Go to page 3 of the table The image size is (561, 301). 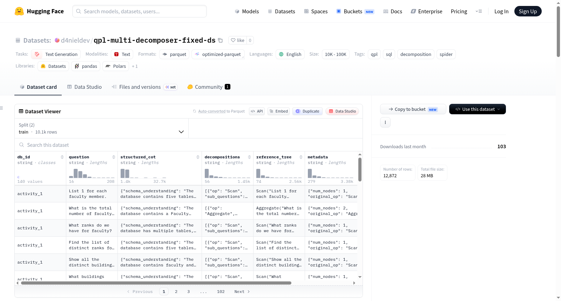click(188, 292)
